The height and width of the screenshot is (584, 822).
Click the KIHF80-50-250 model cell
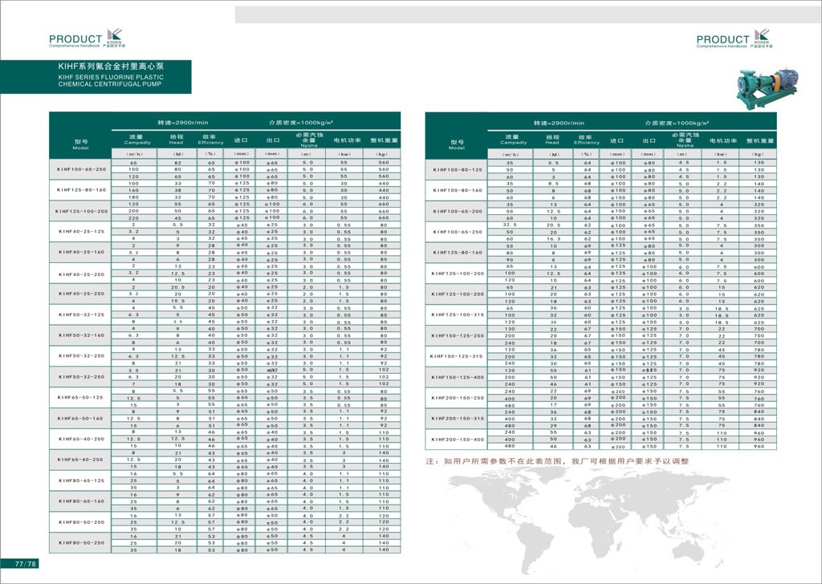pyautogui.click(x=80, y=543)
